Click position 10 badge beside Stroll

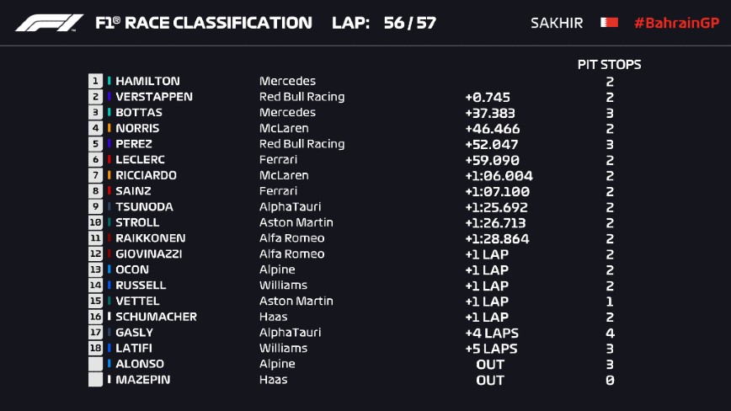[95, 222]
